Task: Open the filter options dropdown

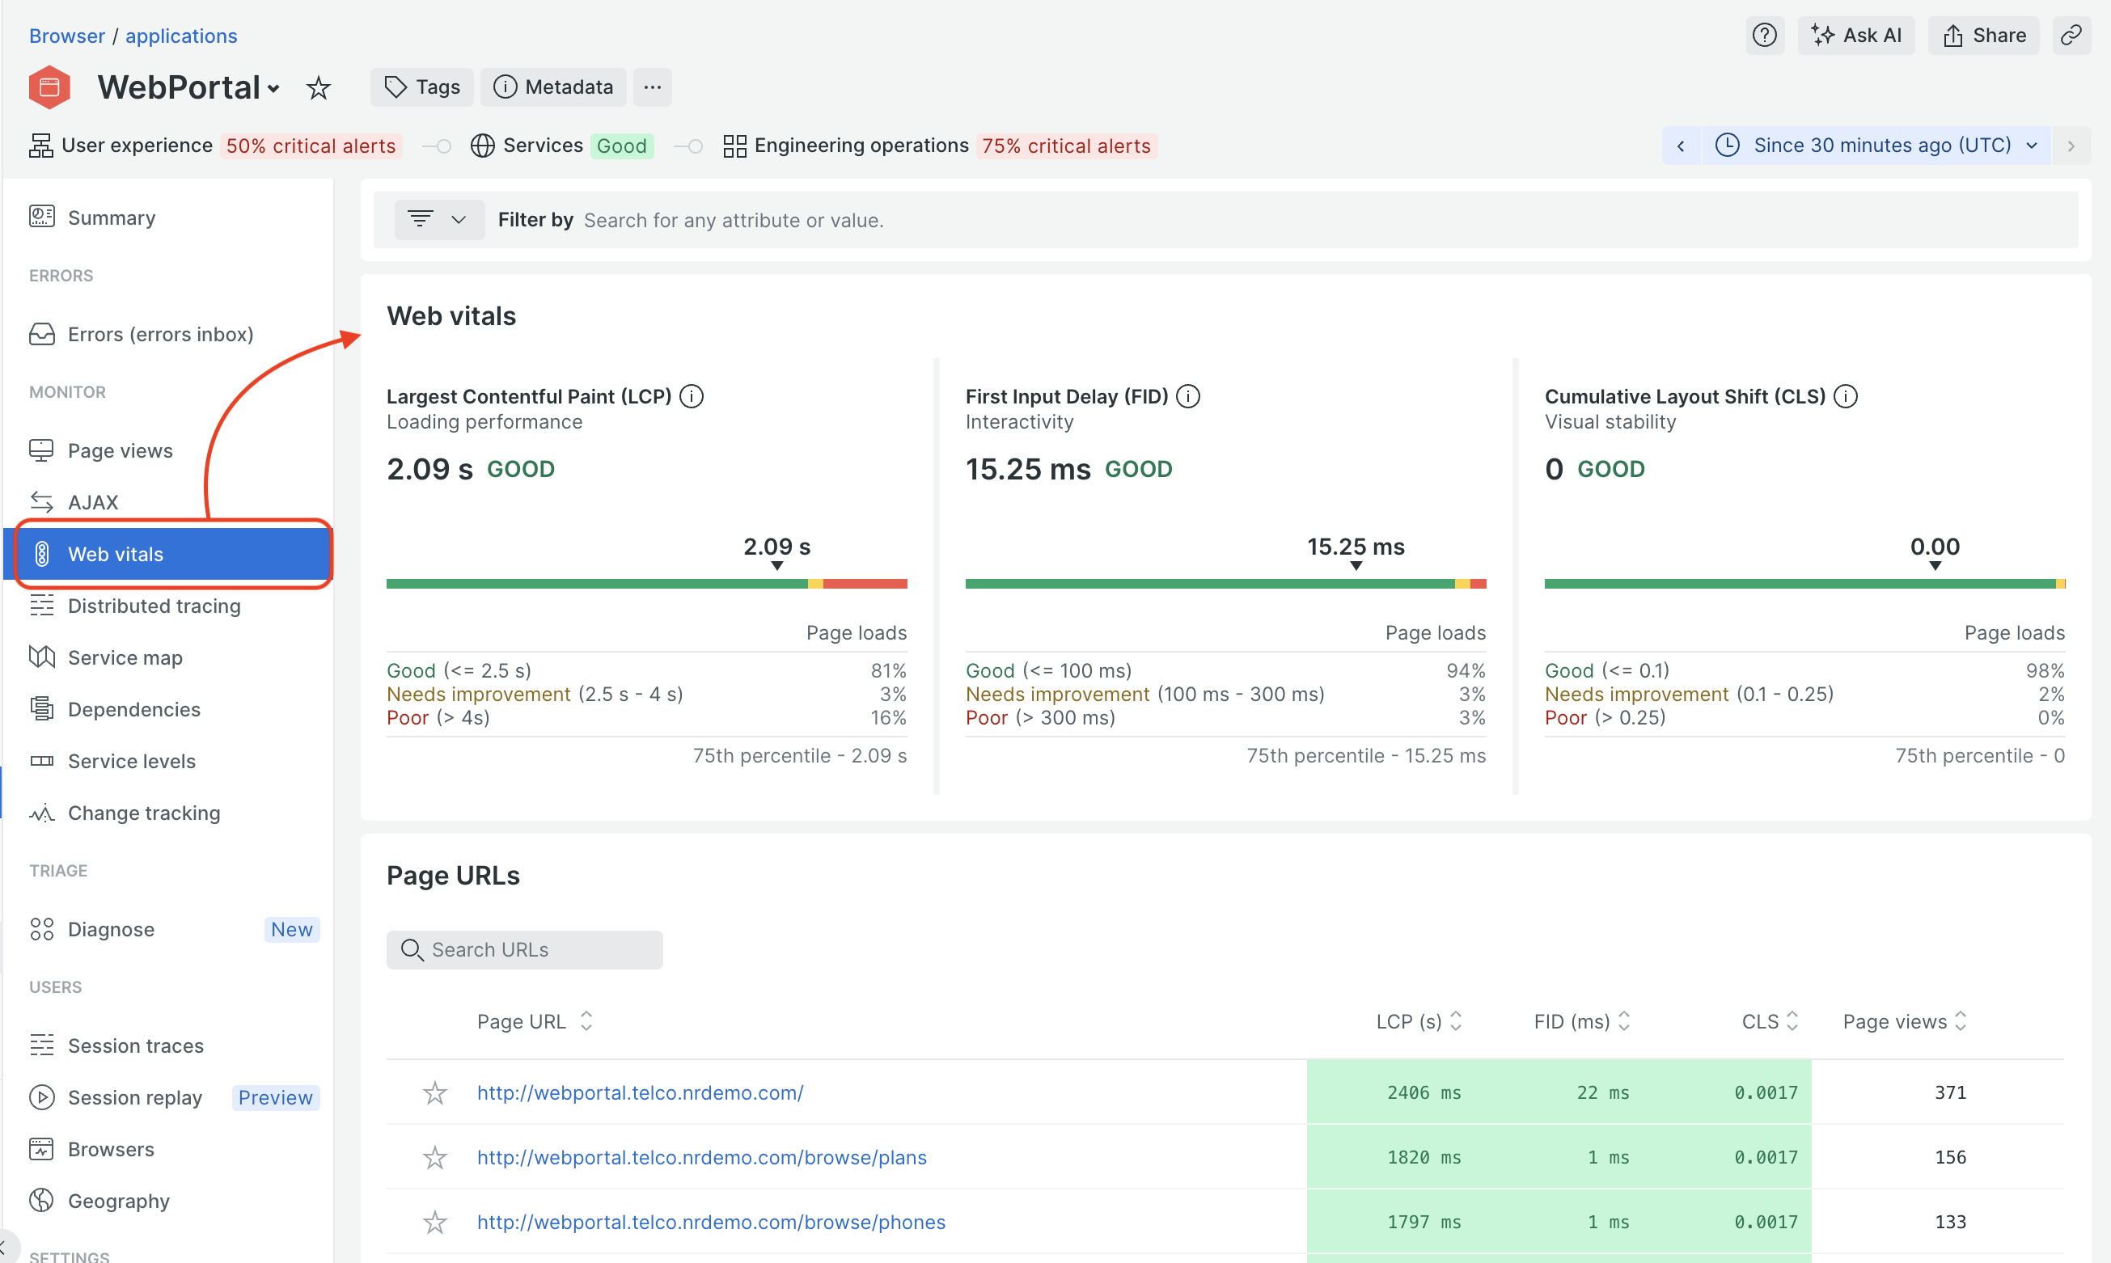Action: [438, 220]
